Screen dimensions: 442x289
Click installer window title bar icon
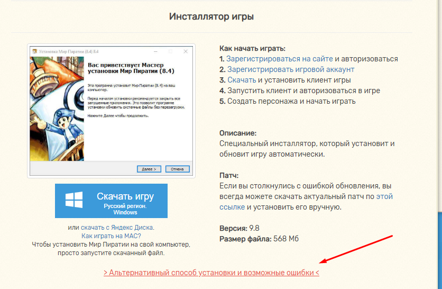[34, 51]
